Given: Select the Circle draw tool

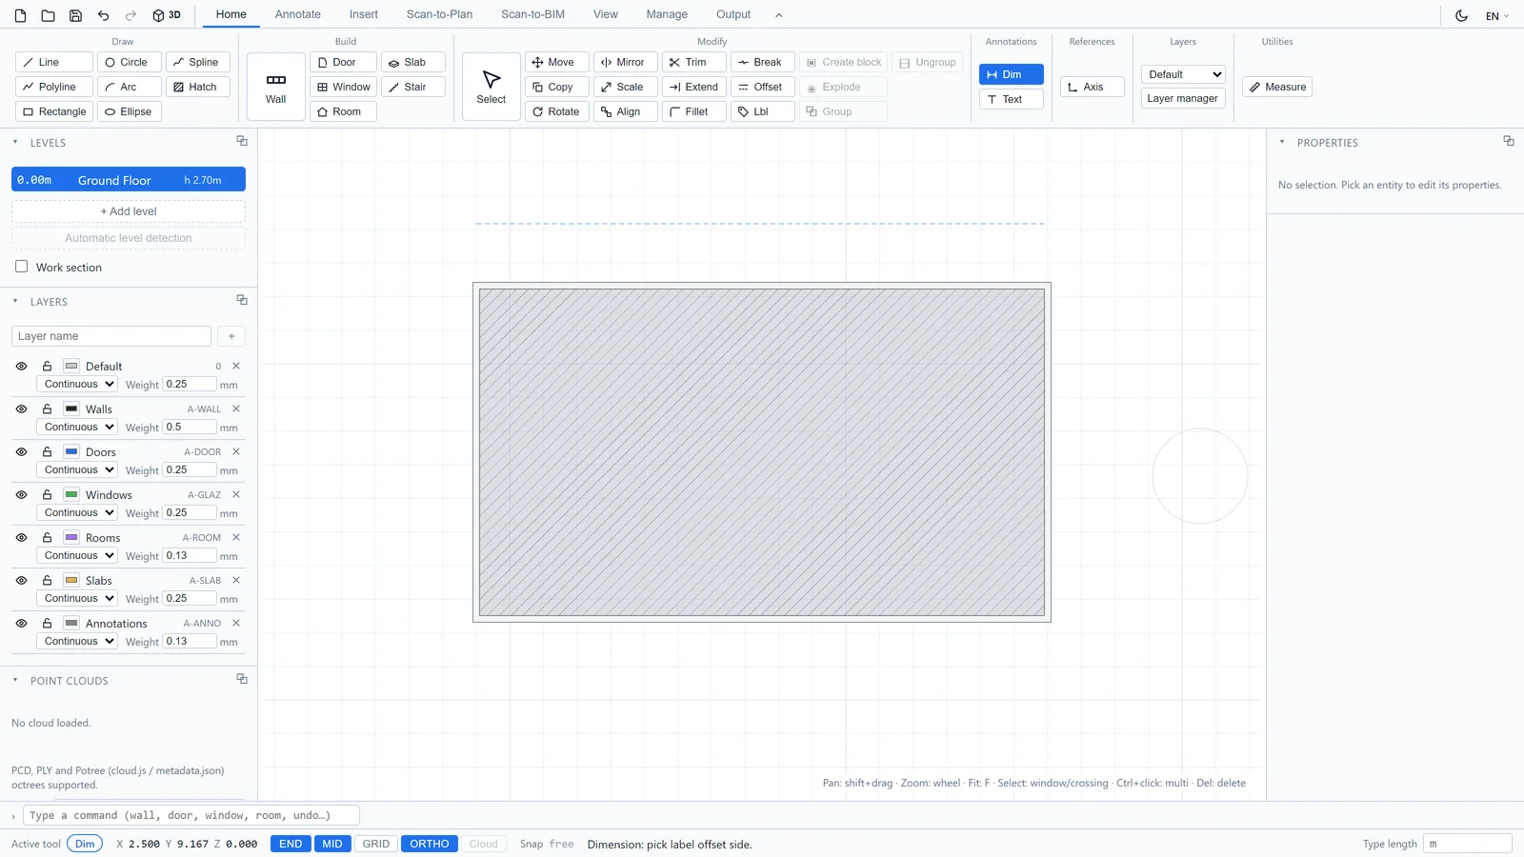Looking at the screenshot, I should click(x=129, y=62).
